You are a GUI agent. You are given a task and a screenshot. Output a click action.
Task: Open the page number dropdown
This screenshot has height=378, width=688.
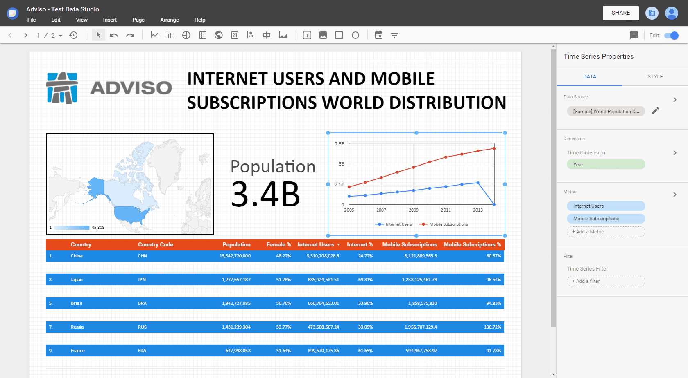click(x=61, y=36)
